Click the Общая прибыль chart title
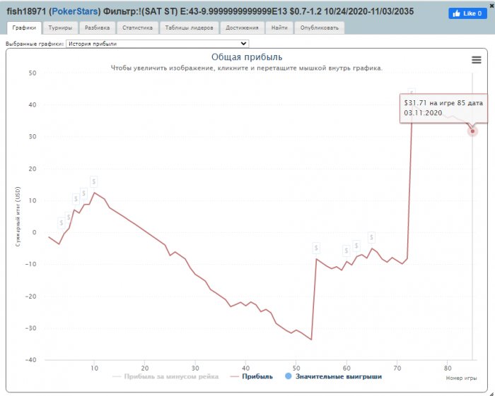 pyautogui.click(x=247, y=57)
